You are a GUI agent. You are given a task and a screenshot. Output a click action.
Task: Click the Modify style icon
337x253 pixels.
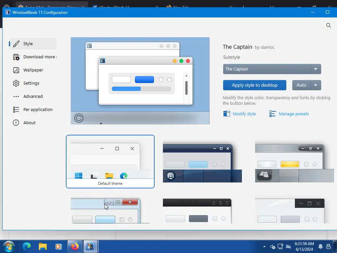(226, 114)
